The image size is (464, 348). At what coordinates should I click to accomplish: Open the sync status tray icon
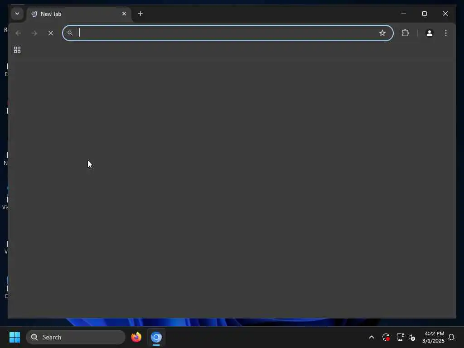(386, 337)
